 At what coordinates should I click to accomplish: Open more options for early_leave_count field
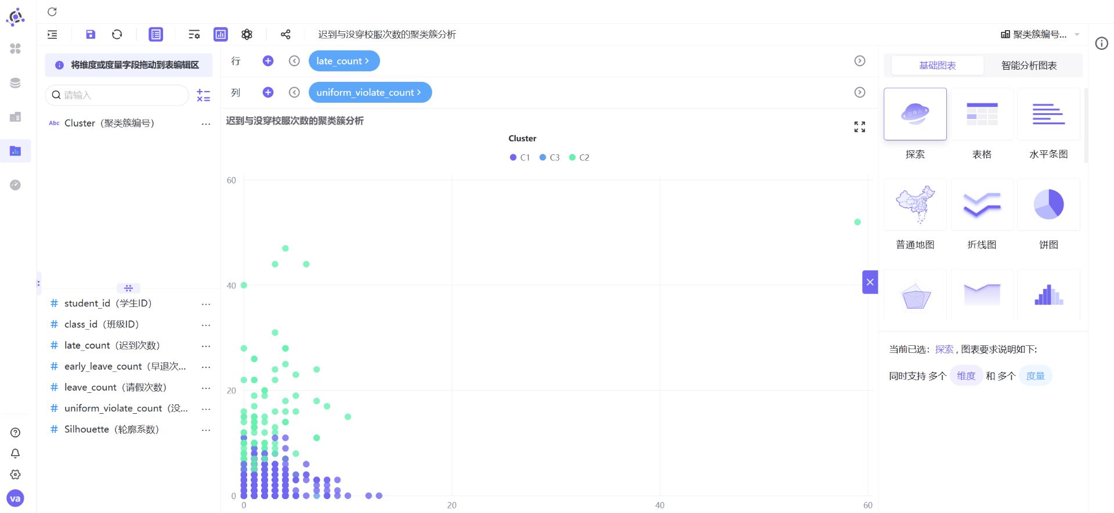[x=206, y=367]
